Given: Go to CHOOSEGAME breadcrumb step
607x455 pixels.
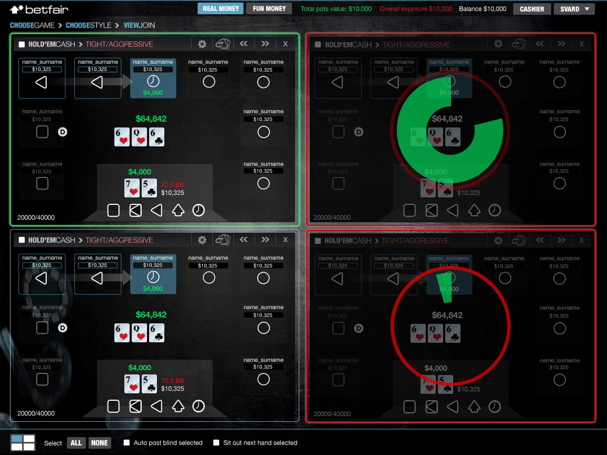Looking at the screenshot, I should point(32,25).
